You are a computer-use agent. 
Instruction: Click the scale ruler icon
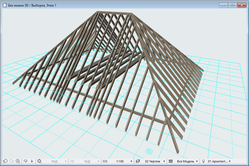105,161
